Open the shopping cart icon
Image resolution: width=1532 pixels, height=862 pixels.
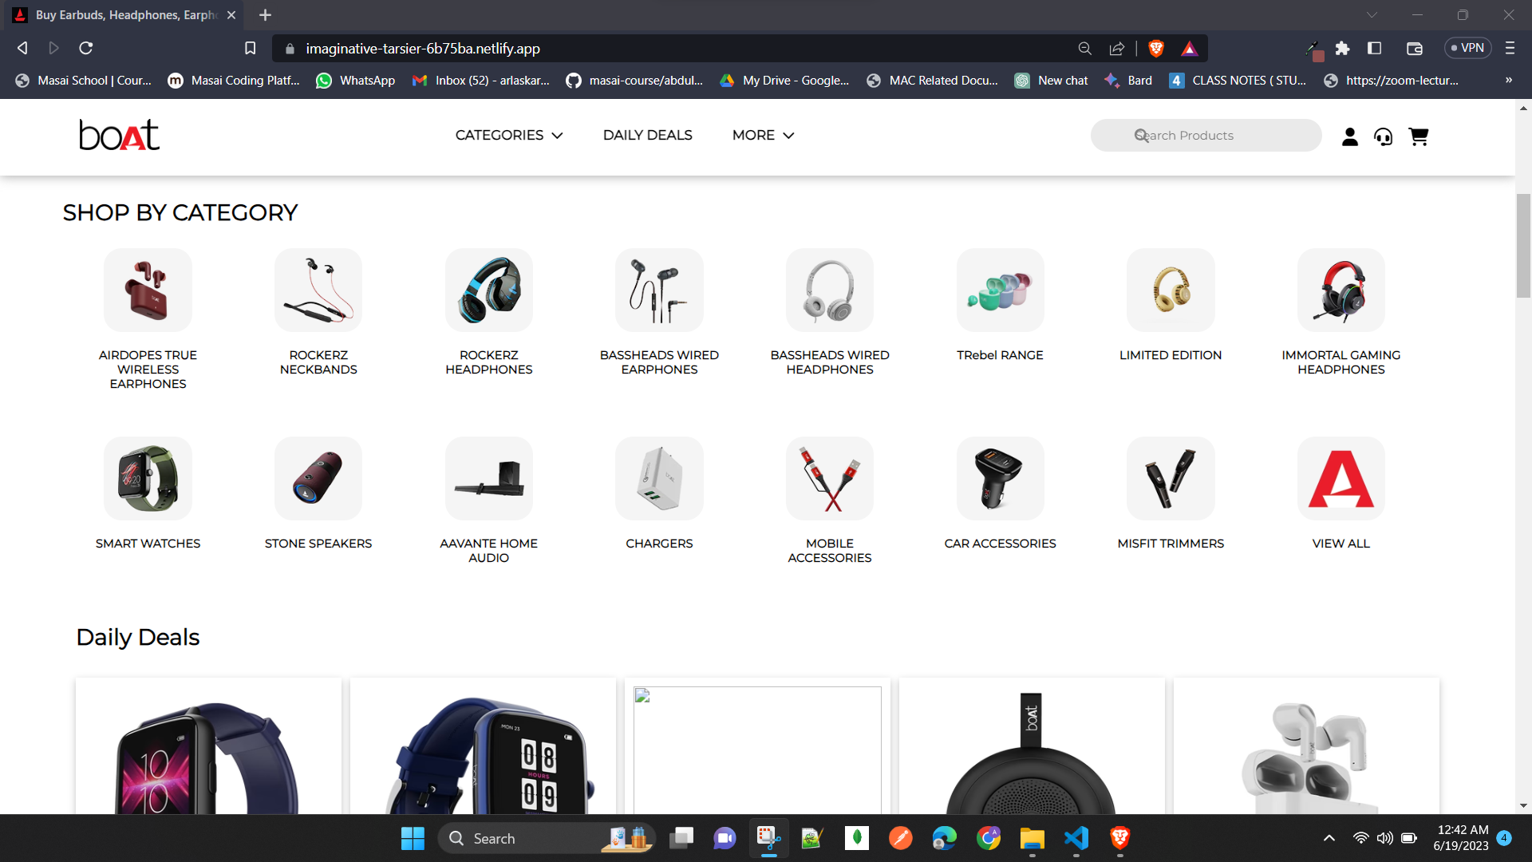point(1418,136)
